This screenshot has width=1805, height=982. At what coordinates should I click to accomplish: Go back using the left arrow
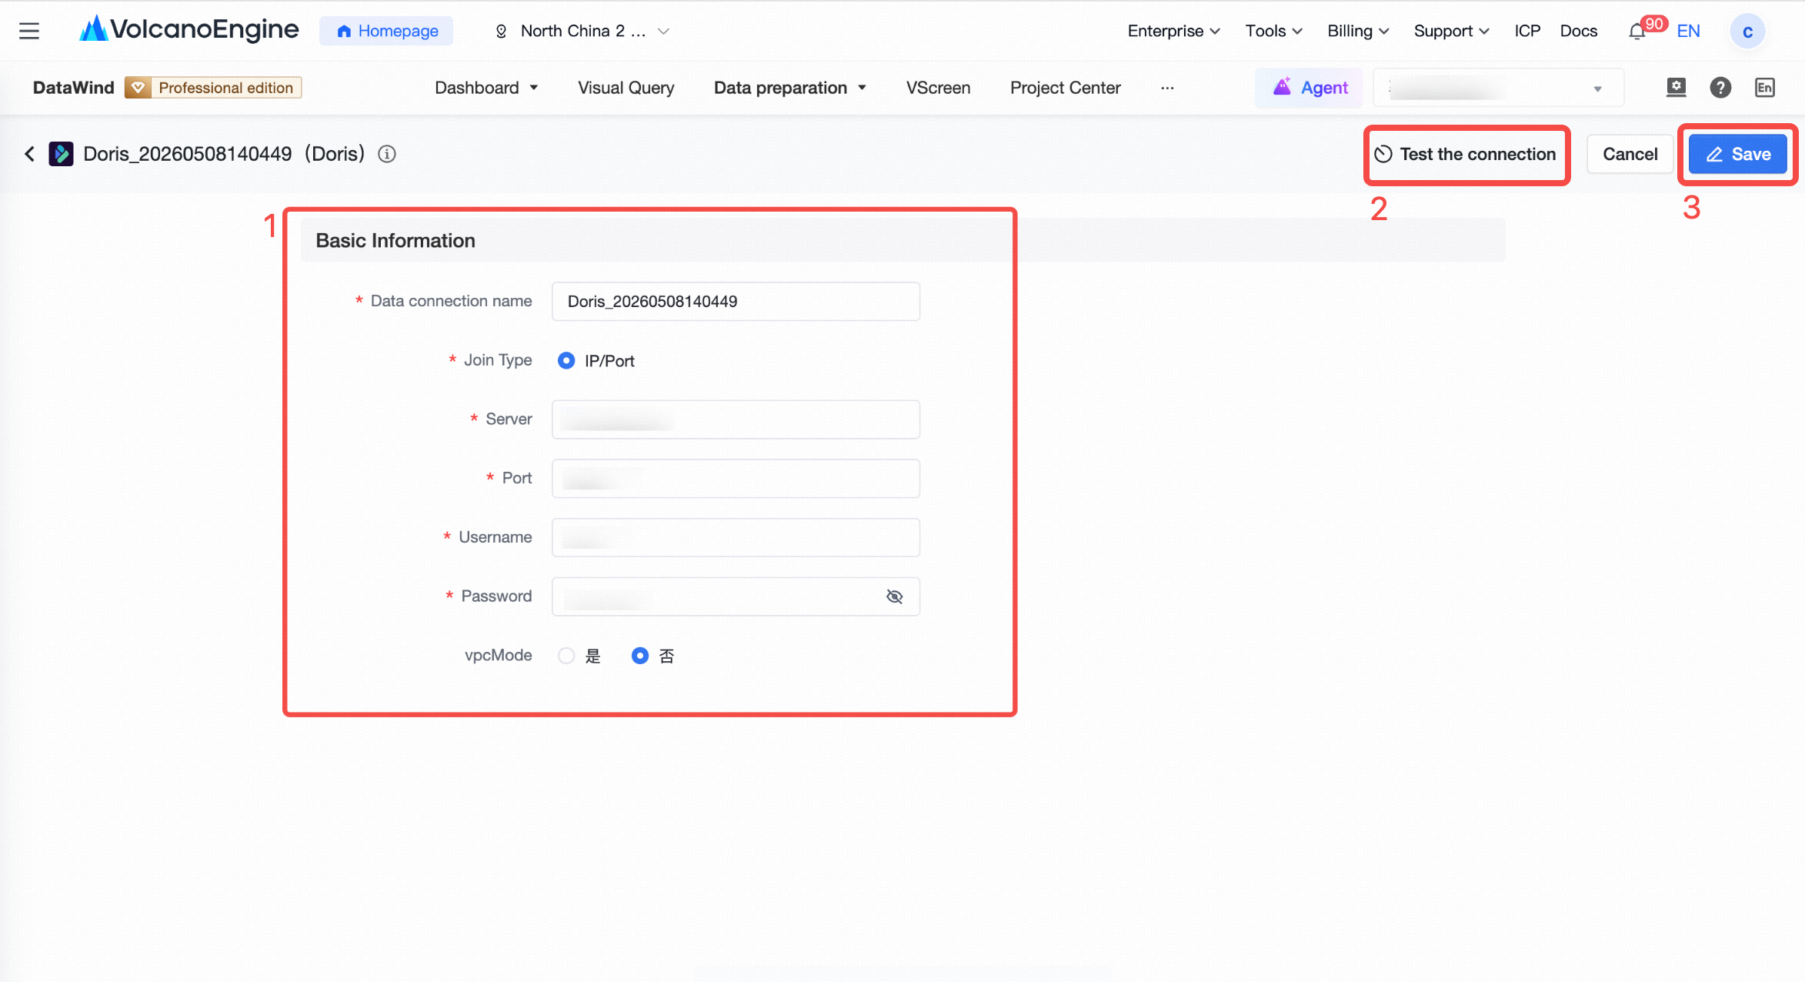click(29, 154)
